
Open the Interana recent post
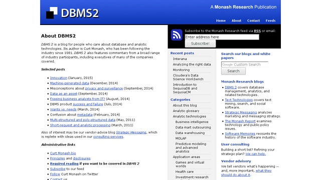point(180,59)
